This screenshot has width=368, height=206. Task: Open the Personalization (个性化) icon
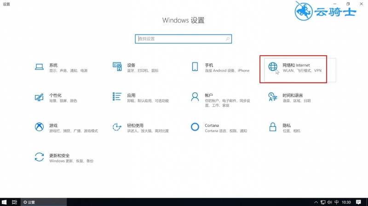39,97
